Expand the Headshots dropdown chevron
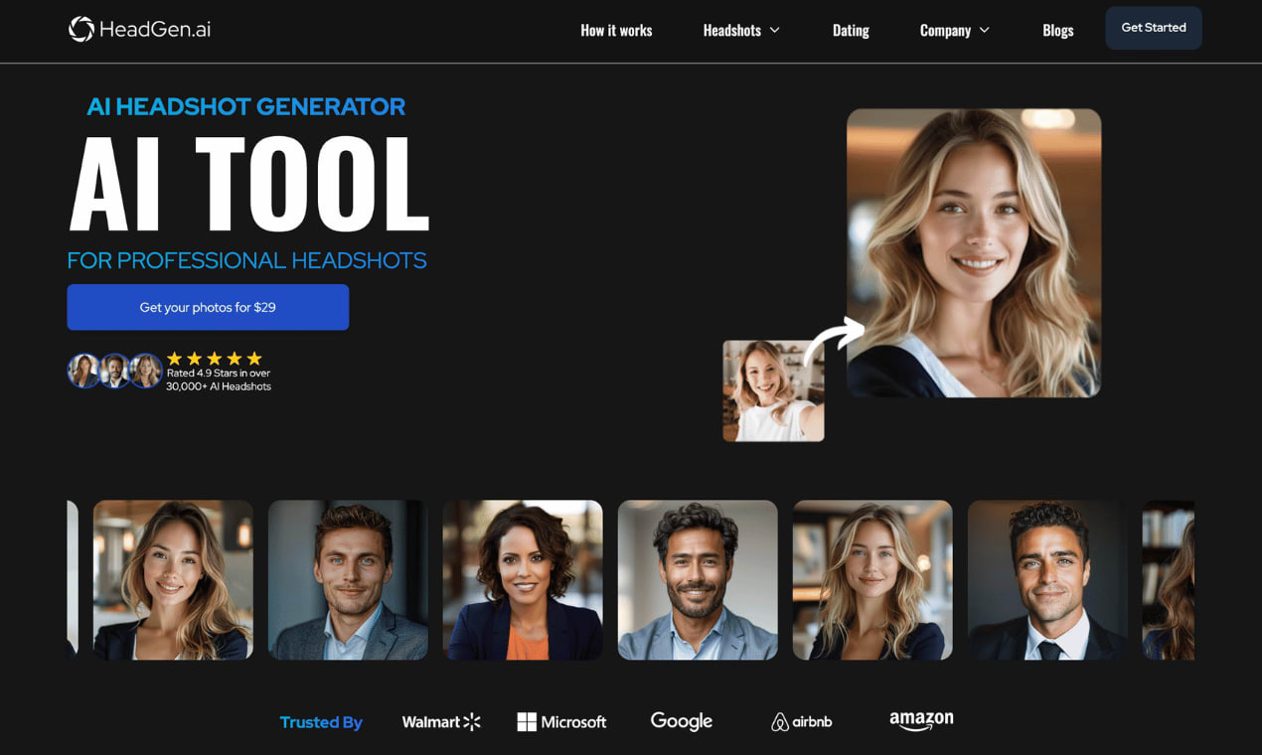Screen dimensions: 1262x755 (x=775, y=30)
